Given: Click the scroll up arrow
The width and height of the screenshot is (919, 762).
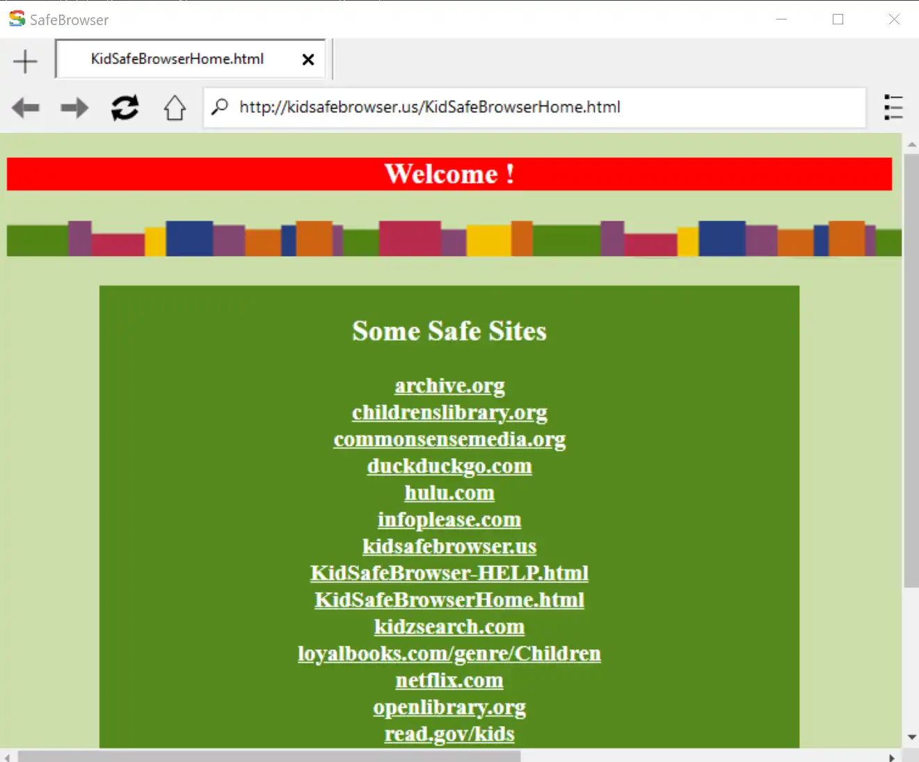Looking at the screenshot, I should [x=911, y=145].
